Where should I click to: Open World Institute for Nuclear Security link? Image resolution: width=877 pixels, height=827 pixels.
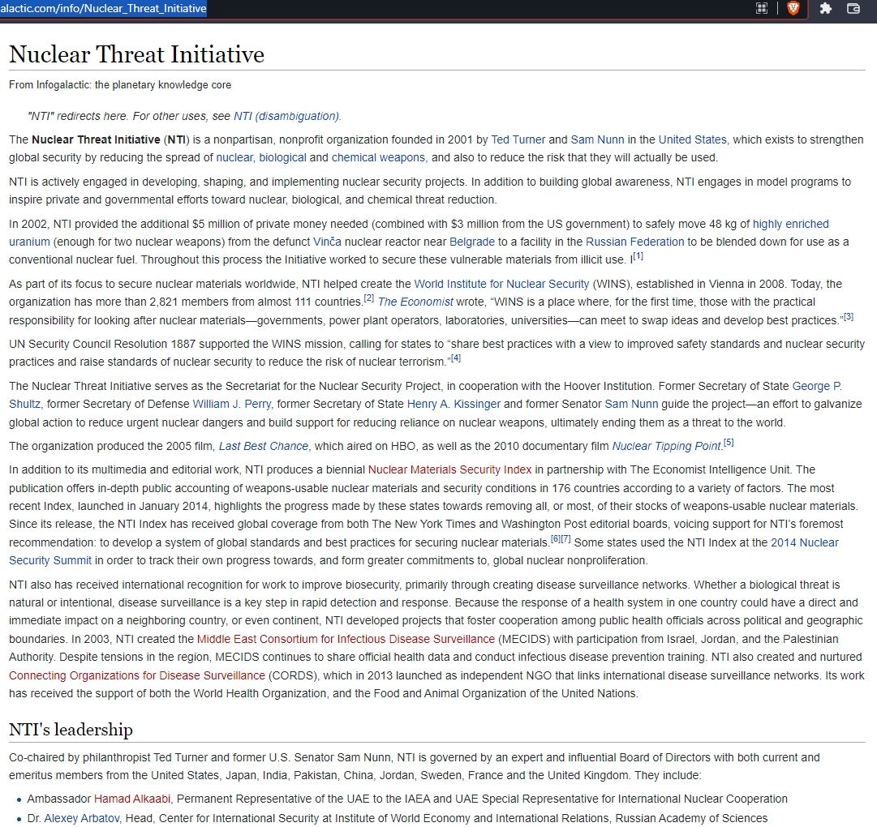point(501,284)
